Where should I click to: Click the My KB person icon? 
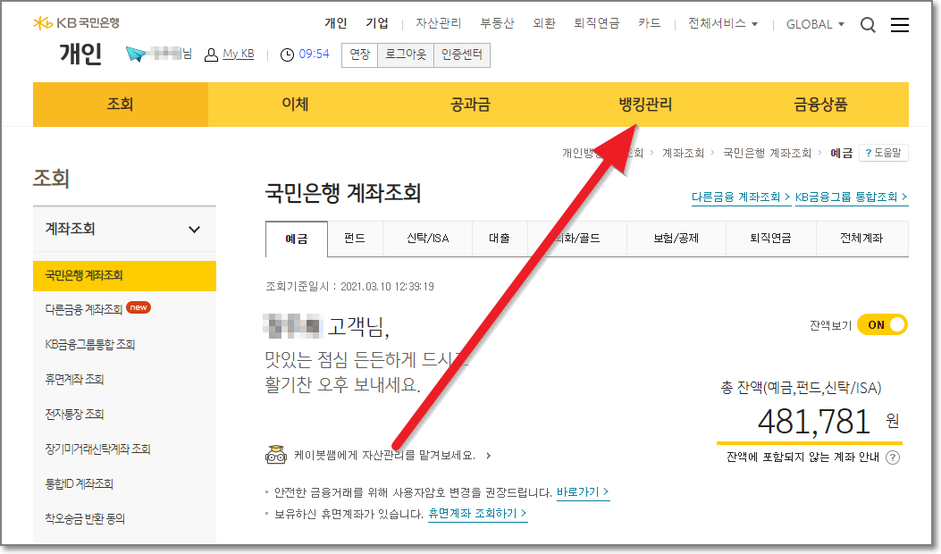click(211, 55)
